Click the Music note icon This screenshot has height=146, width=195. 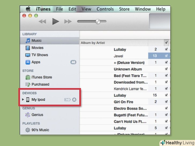click(28, 41)
